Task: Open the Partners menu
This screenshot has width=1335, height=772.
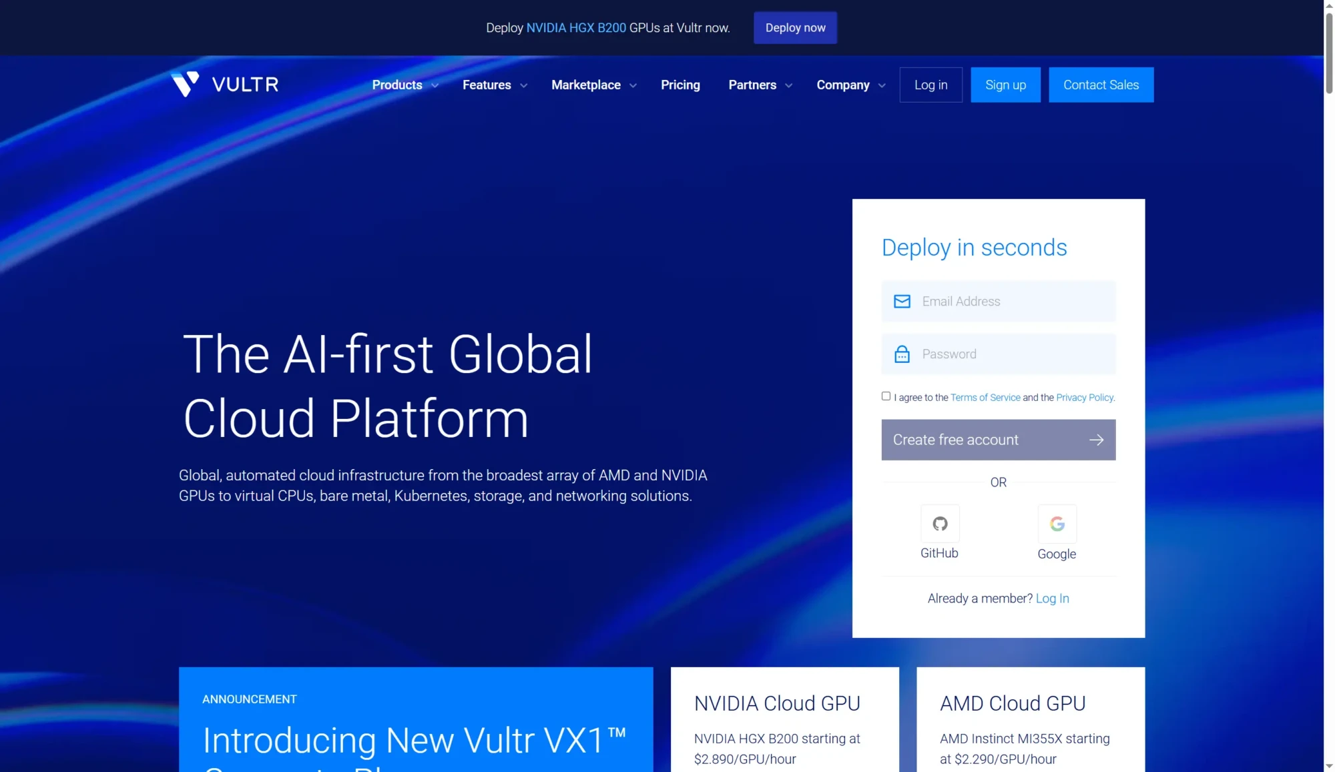Action: 752,85
